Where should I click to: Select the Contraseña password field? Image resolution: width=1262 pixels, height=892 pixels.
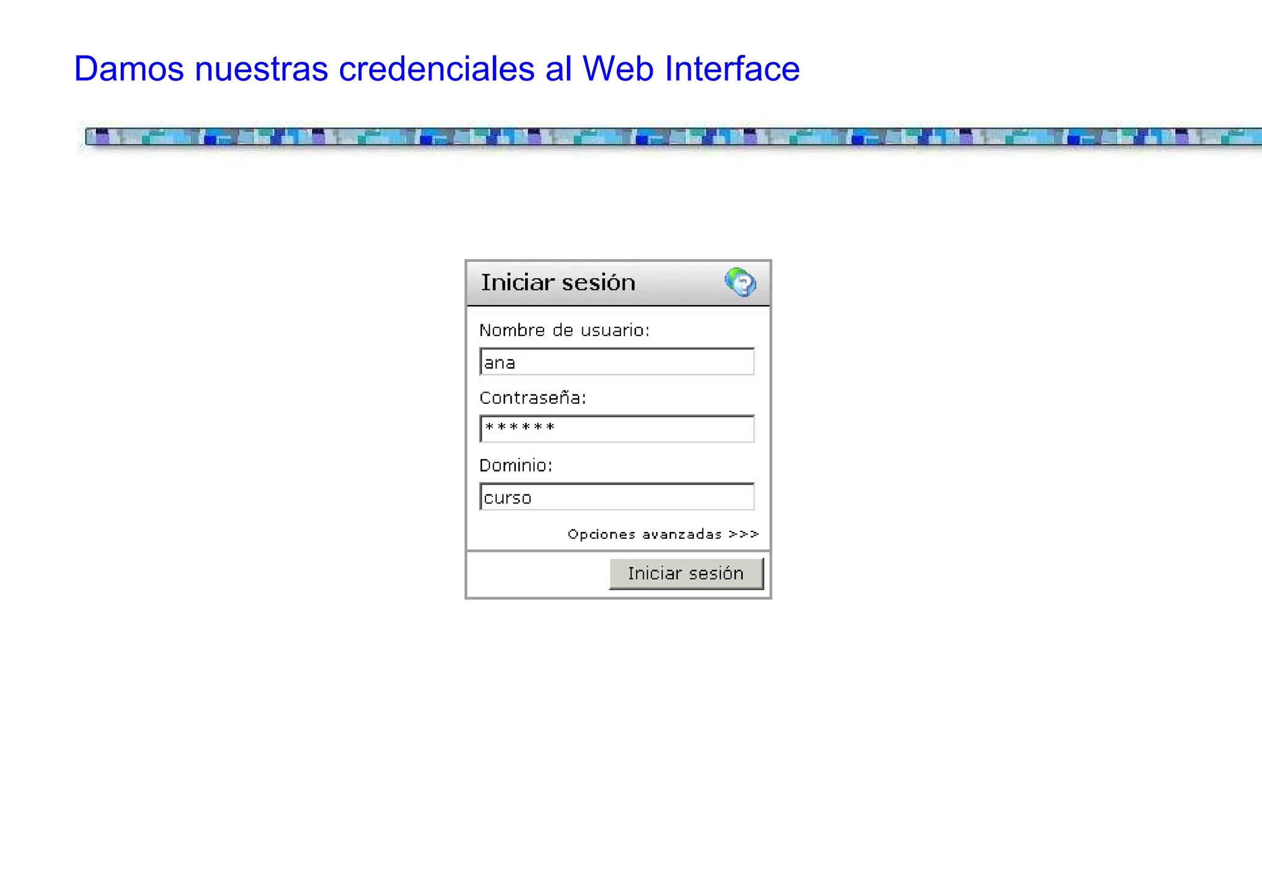coord(617,428)
